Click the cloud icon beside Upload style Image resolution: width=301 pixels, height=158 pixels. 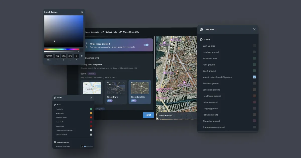[103, 32]
